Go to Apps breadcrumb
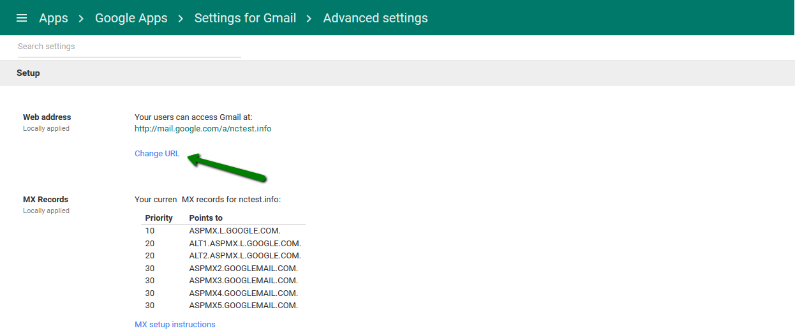Image resolution: width=795 pixels, height=333 pixels. [54, 18]
